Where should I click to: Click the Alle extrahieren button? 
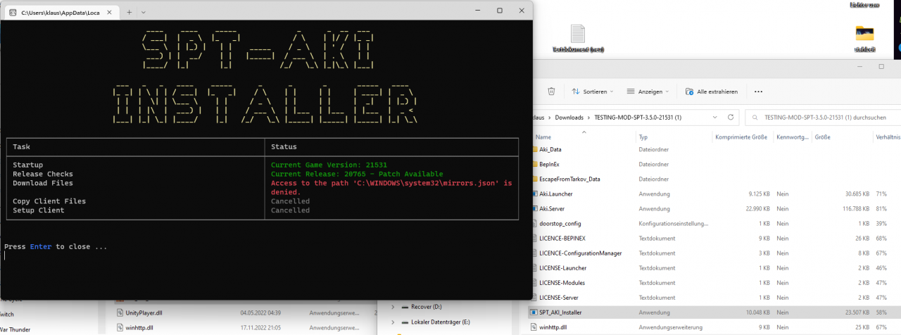pyautogui.click(x=712, y=91)
